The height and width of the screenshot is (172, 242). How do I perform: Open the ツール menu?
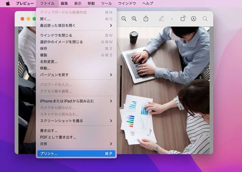(106, 3)
